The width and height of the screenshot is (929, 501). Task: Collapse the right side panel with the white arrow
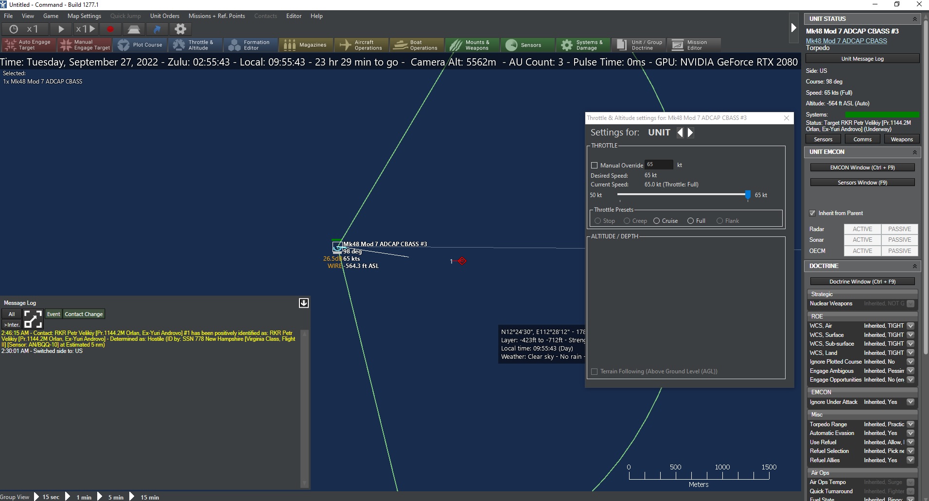tap(793, 28)
